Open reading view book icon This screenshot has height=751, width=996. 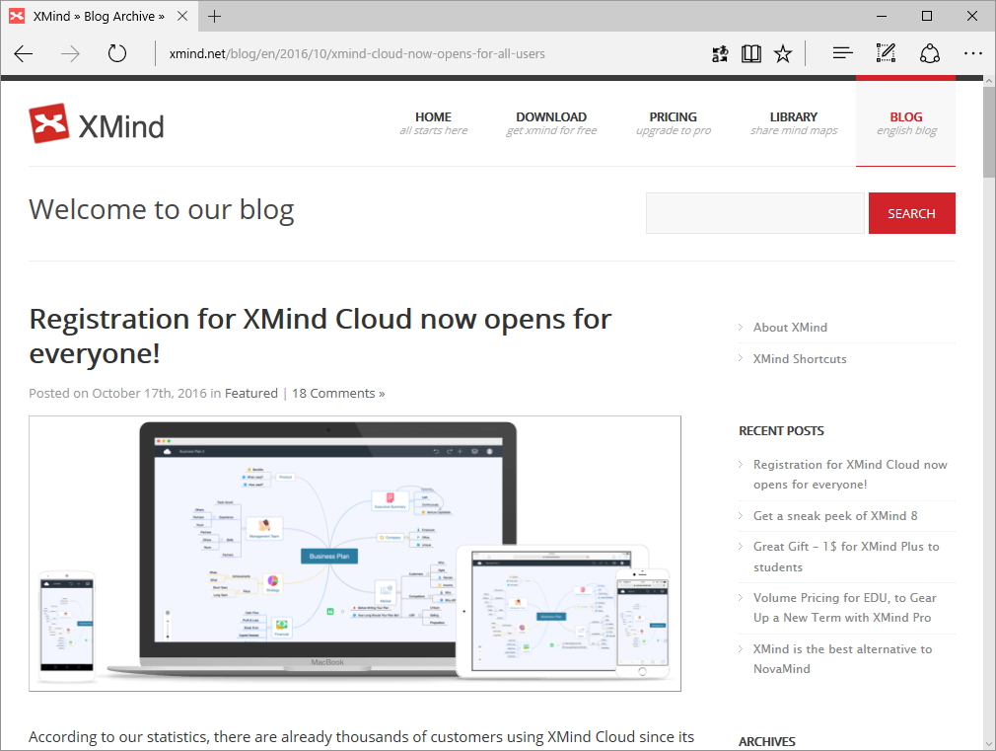(x=750, y=54)
